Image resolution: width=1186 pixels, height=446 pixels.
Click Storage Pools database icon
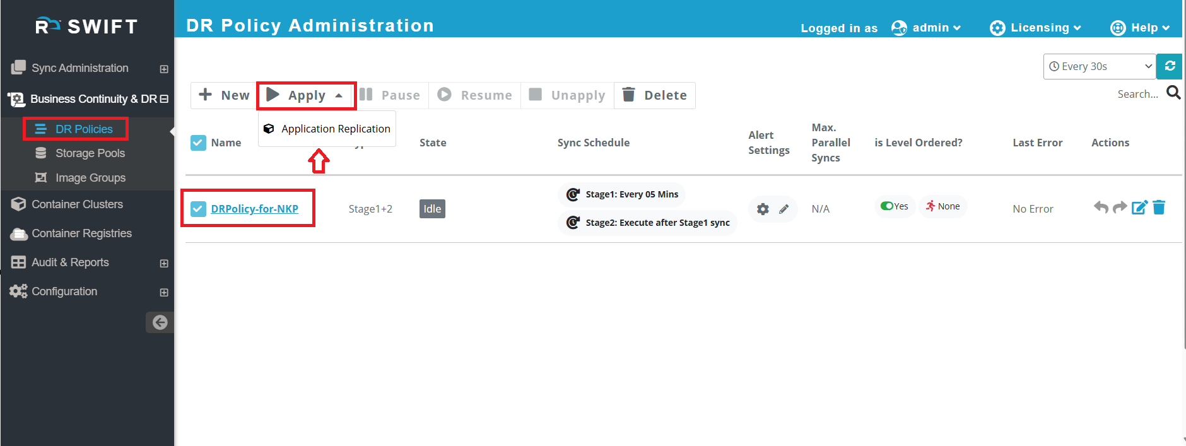coord(41,153)
